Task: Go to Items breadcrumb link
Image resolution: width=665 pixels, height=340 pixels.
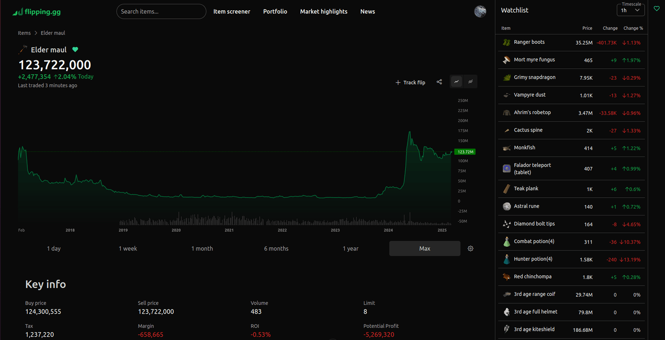Action: coord(24,33)
